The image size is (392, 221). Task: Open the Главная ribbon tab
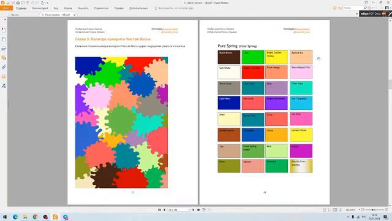[21, 8]
